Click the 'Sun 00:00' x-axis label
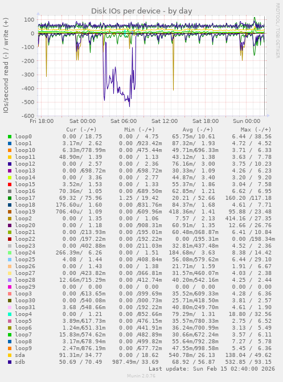 pyautogui.click(x=246, y=121)
